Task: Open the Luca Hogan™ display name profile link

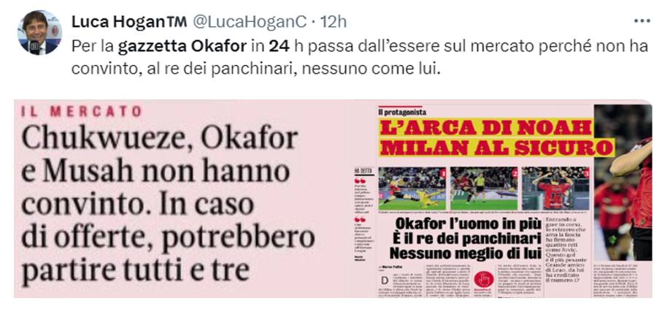Action: [x=129, y=22]
